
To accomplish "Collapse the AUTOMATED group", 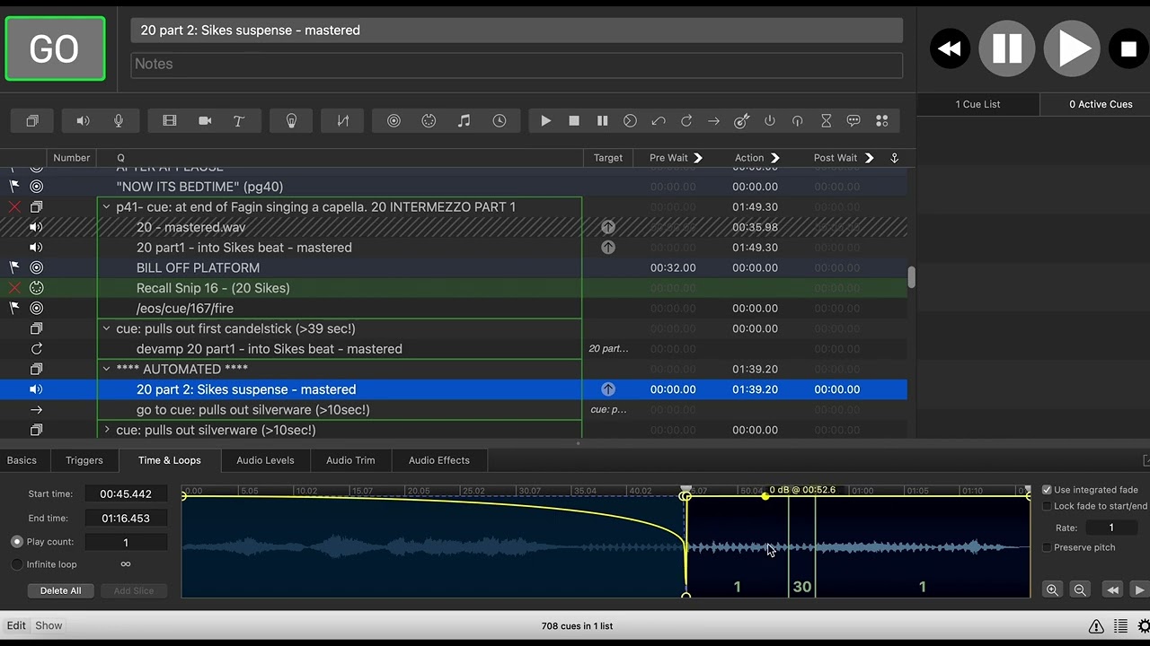I will point(107,369).
